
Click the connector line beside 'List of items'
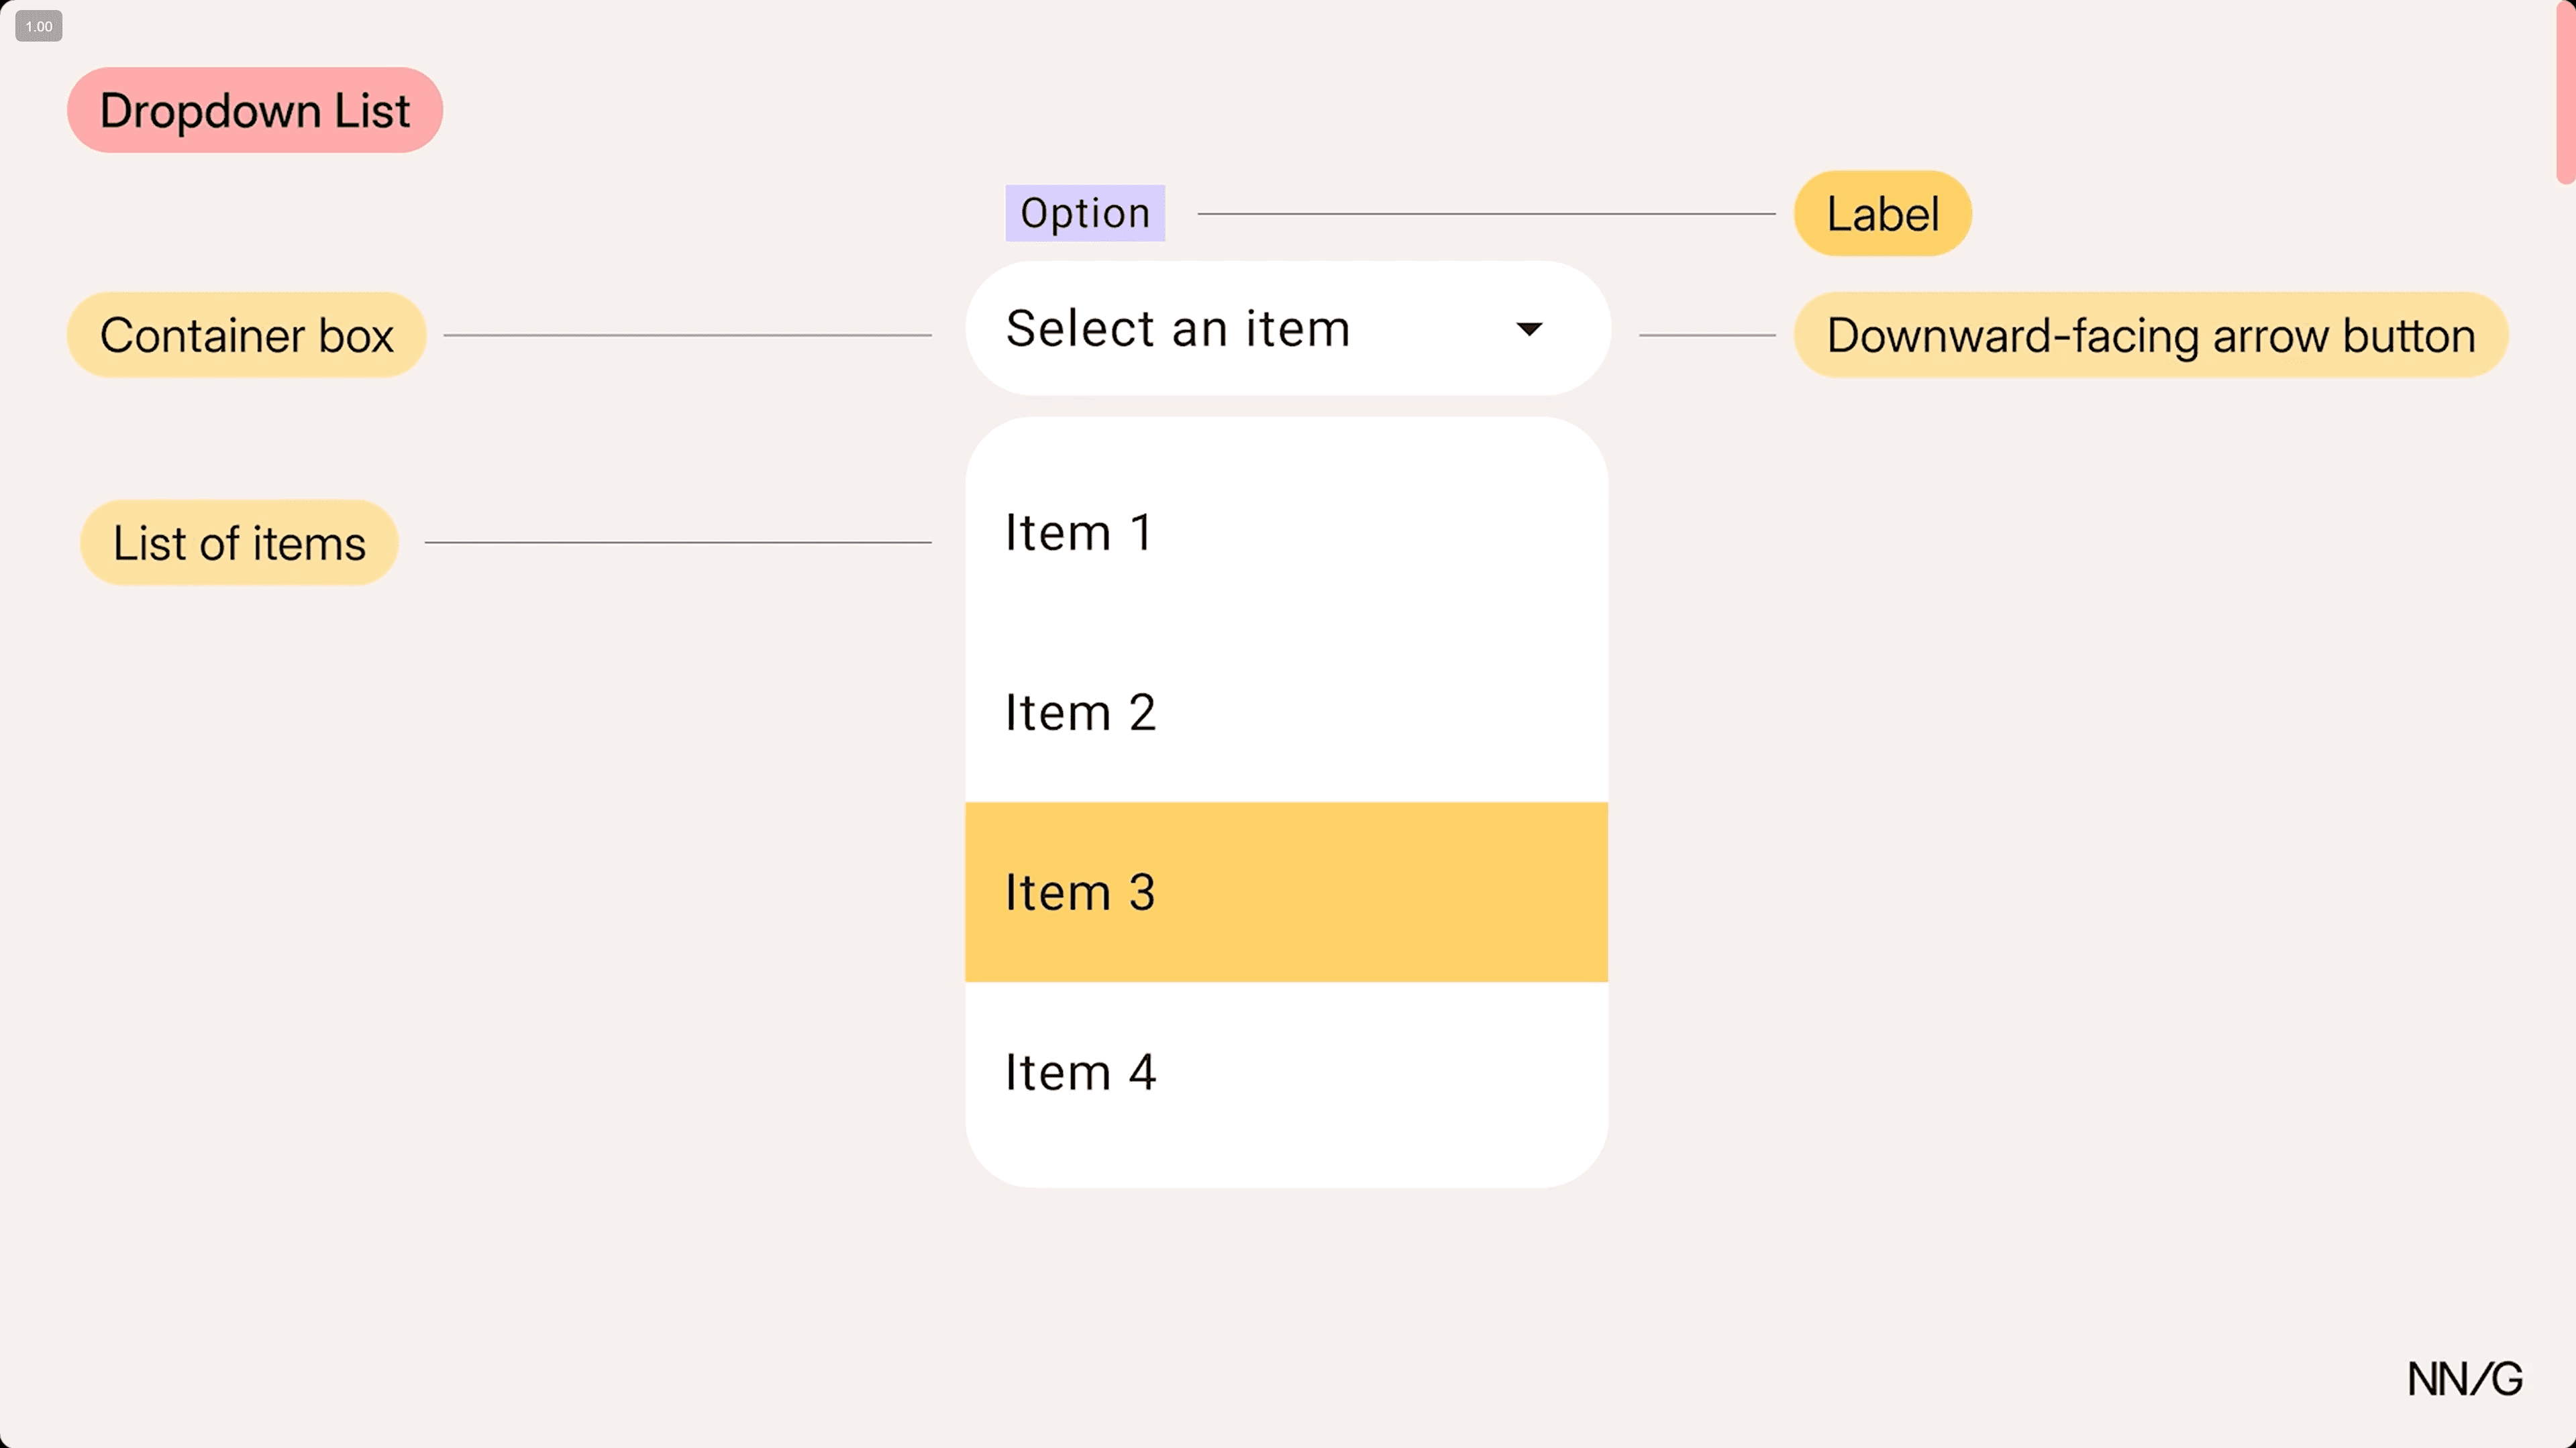click(678, 543)
